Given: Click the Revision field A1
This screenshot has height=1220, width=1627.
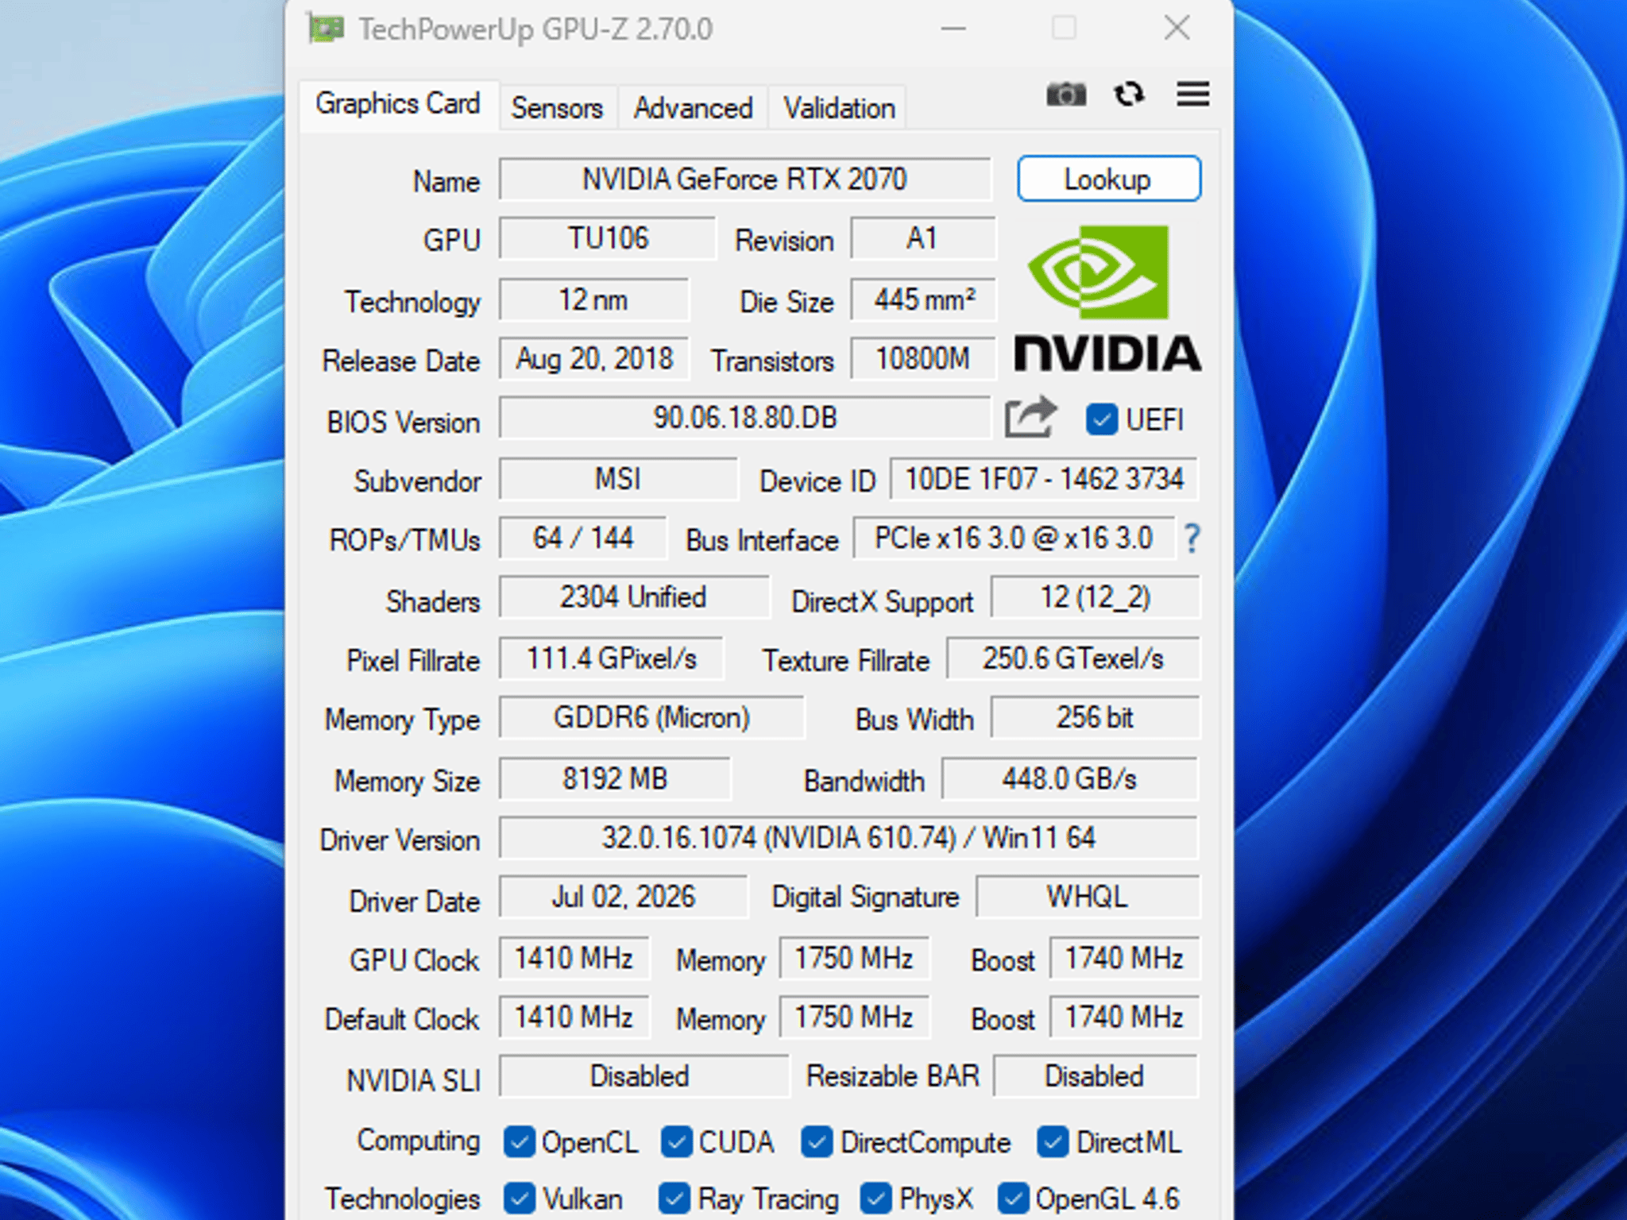Looking at the screenshot, I should pos(922,238).
